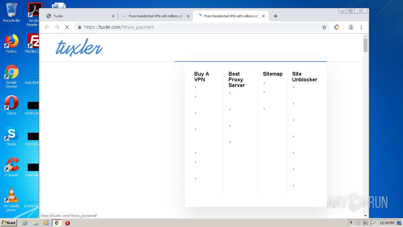Go back to previous page
Screen dimensions: 403x227
[x=47, y=27]
